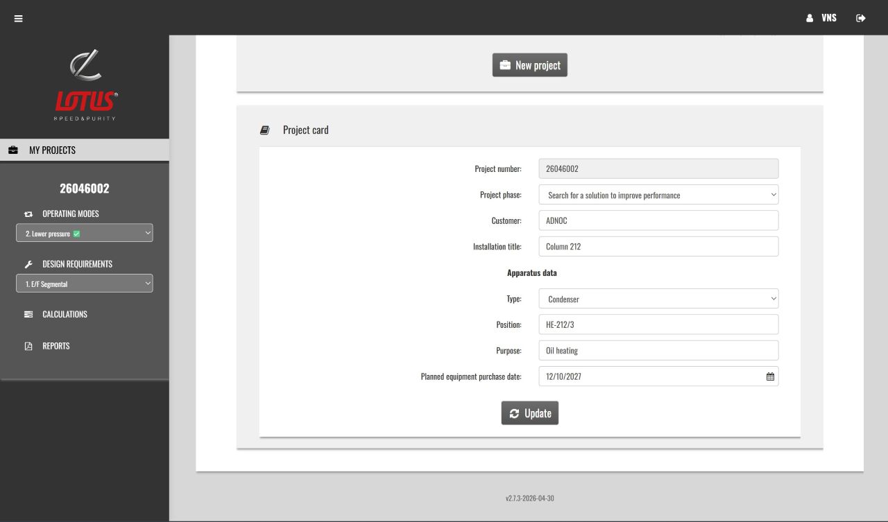The width and height of the screenshot is (888, 522).
Task: Click the VNS username in the header
Action: point(829,18)
